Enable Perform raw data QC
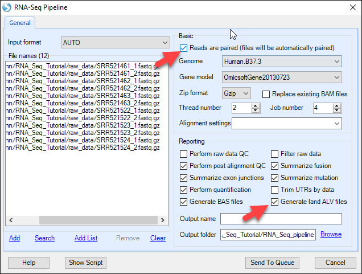The height and width of the screenshot is (274, 362). click(183, 154)
